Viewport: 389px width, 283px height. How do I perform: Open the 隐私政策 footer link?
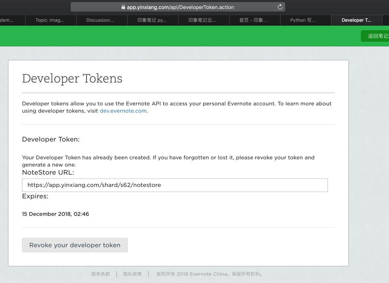[132, 274]
